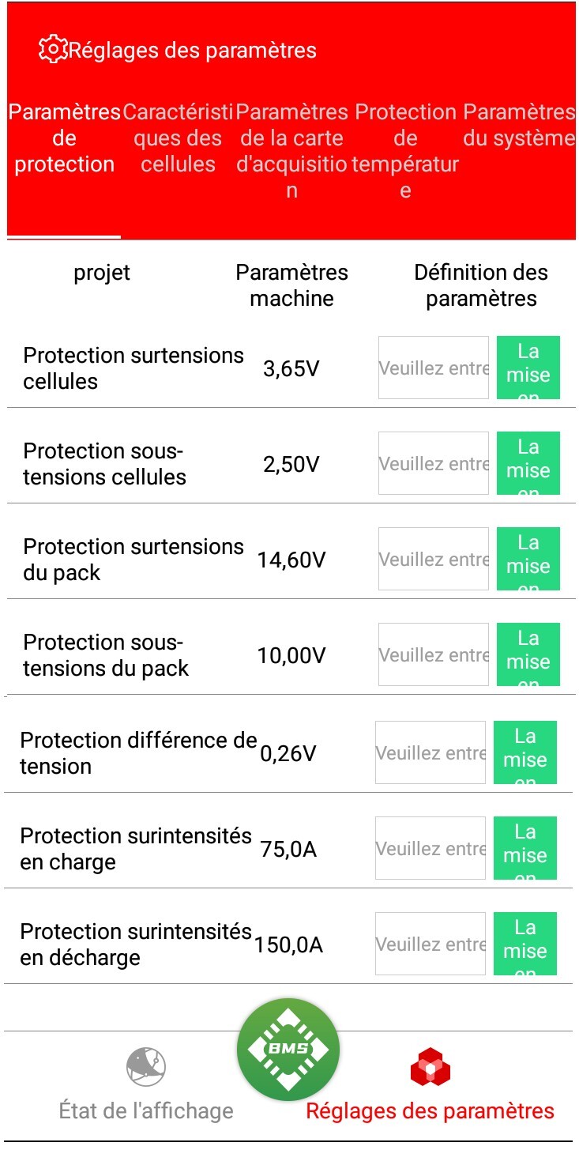Go to Protection de température tab
Viewport: 579px width, 1165px height.
405,150
